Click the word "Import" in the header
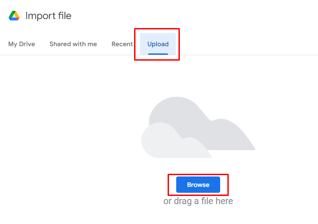318x224 pixels. pos(41,16)
